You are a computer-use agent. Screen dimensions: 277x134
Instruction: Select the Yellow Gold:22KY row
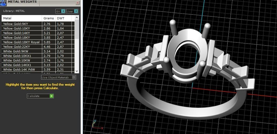tap(38, 47)
